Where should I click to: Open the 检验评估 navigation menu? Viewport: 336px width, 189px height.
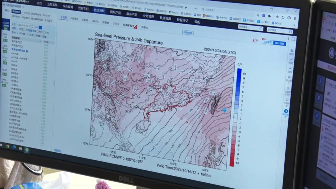(x=183, y=20)
